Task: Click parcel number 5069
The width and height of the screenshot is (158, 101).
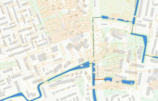Action: (x=122, y=46)
